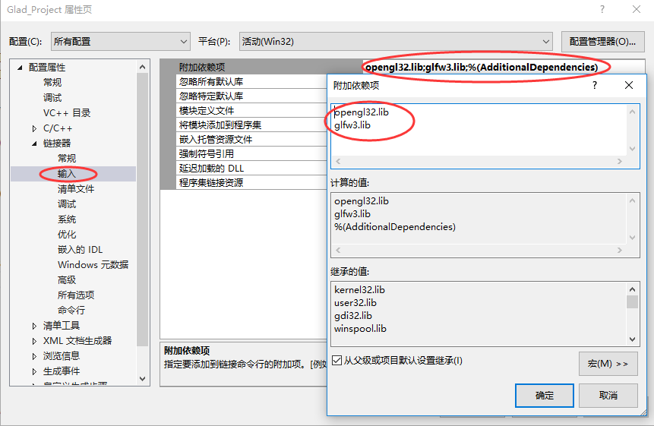Expand the 生成事件 tree node
The image size is (654, 426).
[x=34, y=371]
